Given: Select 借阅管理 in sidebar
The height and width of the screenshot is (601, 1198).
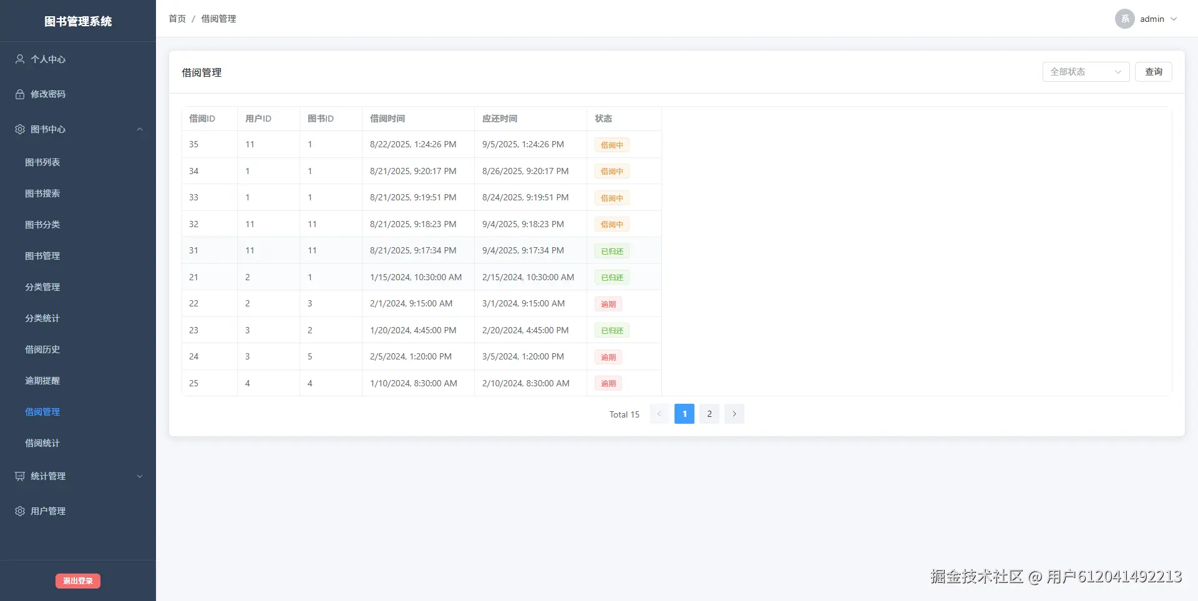Looking at the screenshot, I should [x=78, y=412].
